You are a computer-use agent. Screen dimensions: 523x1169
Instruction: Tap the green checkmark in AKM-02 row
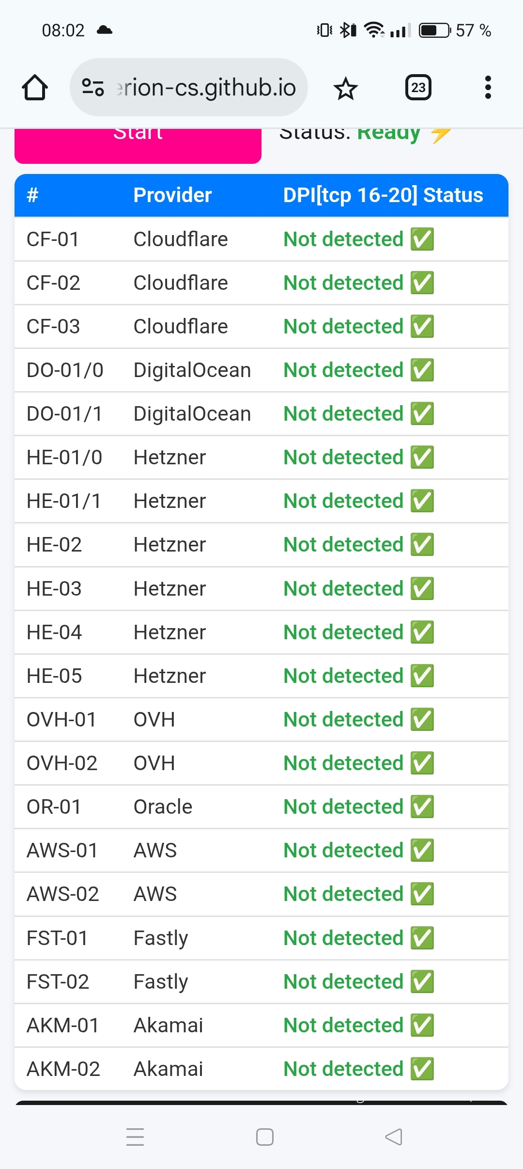(422, 1069)
